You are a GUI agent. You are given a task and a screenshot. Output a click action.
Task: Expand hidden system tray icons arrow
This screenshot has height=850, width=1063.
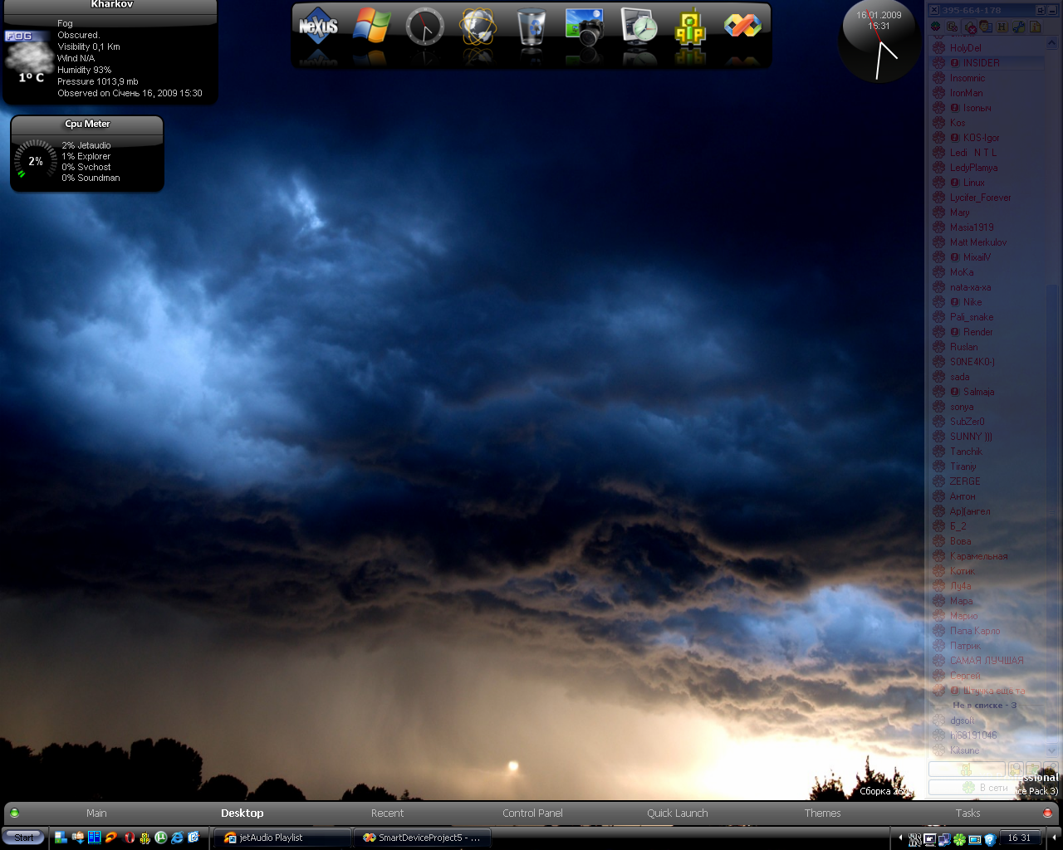pyautogui.click(x=900, y=838)
